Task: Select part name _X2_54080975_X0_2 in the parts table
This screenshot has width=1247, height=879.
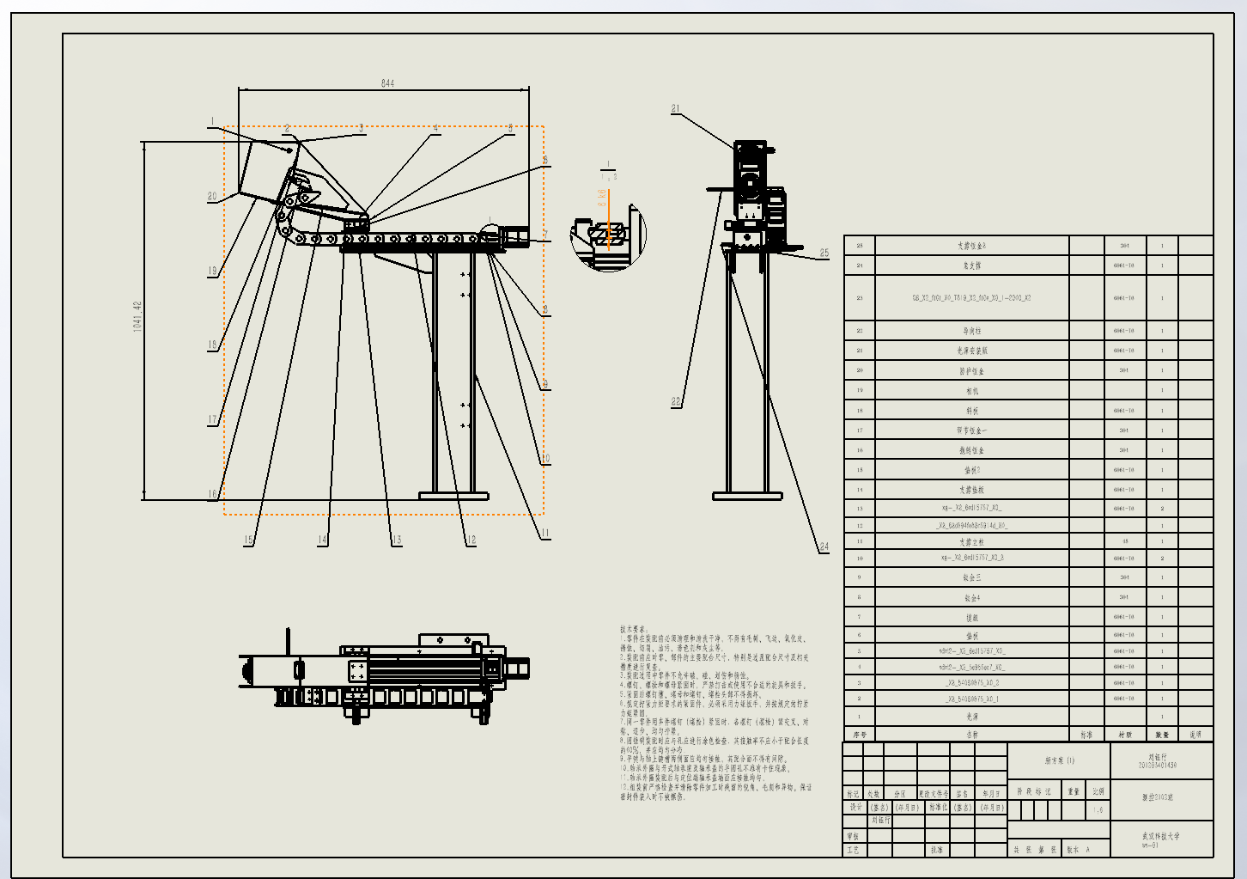Action: (971, 683)
